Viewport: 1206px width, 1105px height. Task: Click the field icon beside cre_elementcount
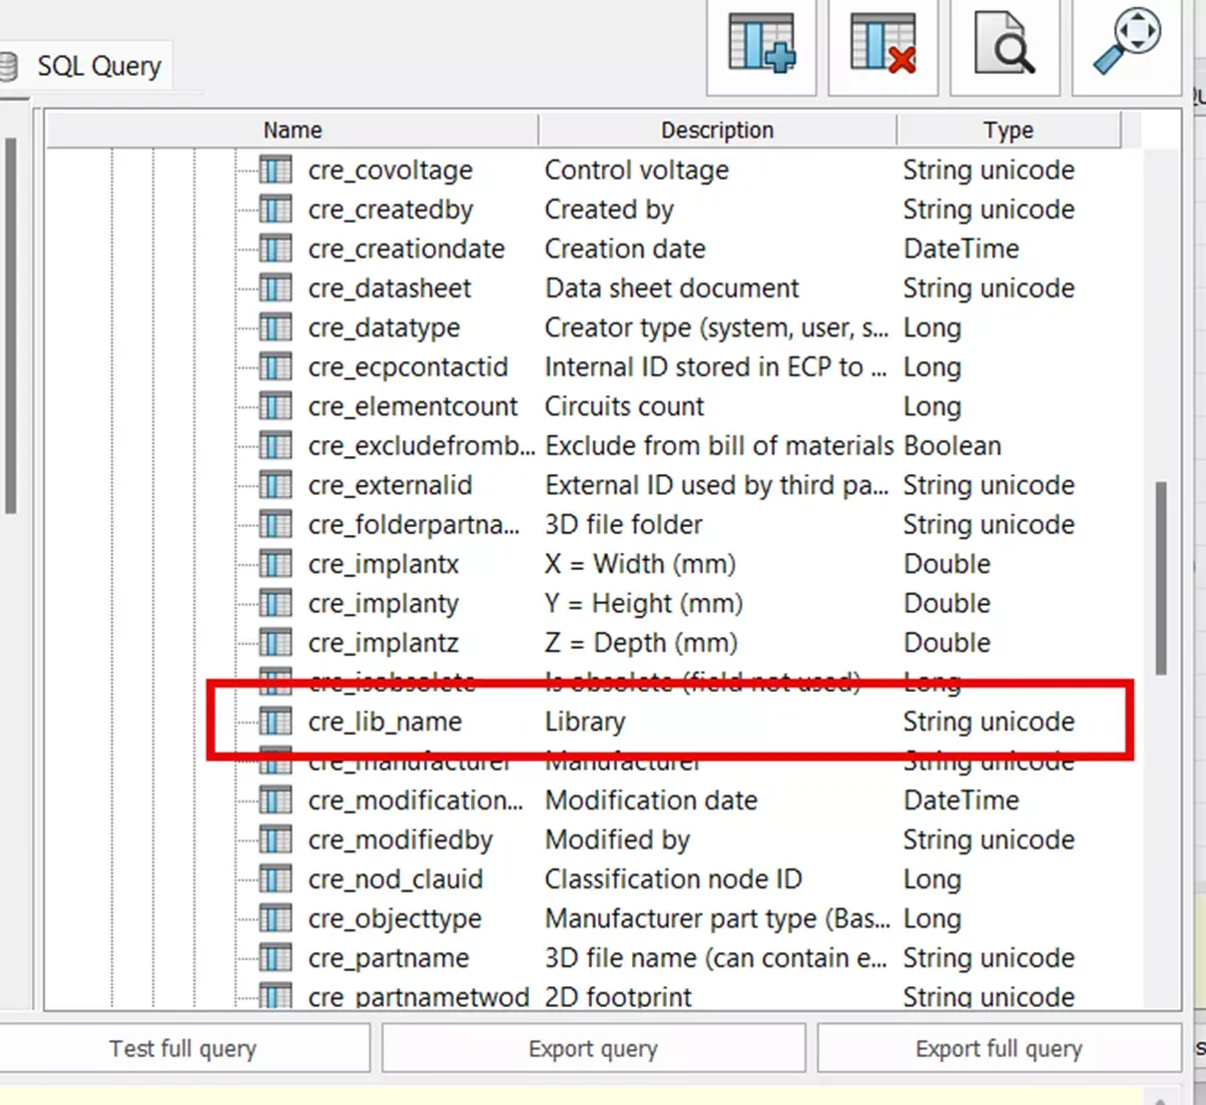276,406
